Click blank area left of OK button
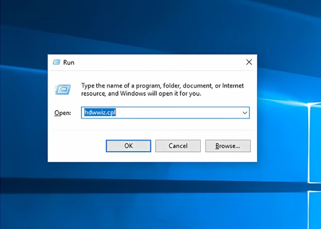321x229 pixels. [76, 146]
